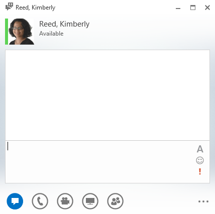Open the IM chat bubble button
Image resolution: width=215 pixels, height=214 pixels.
coord(15,201)
